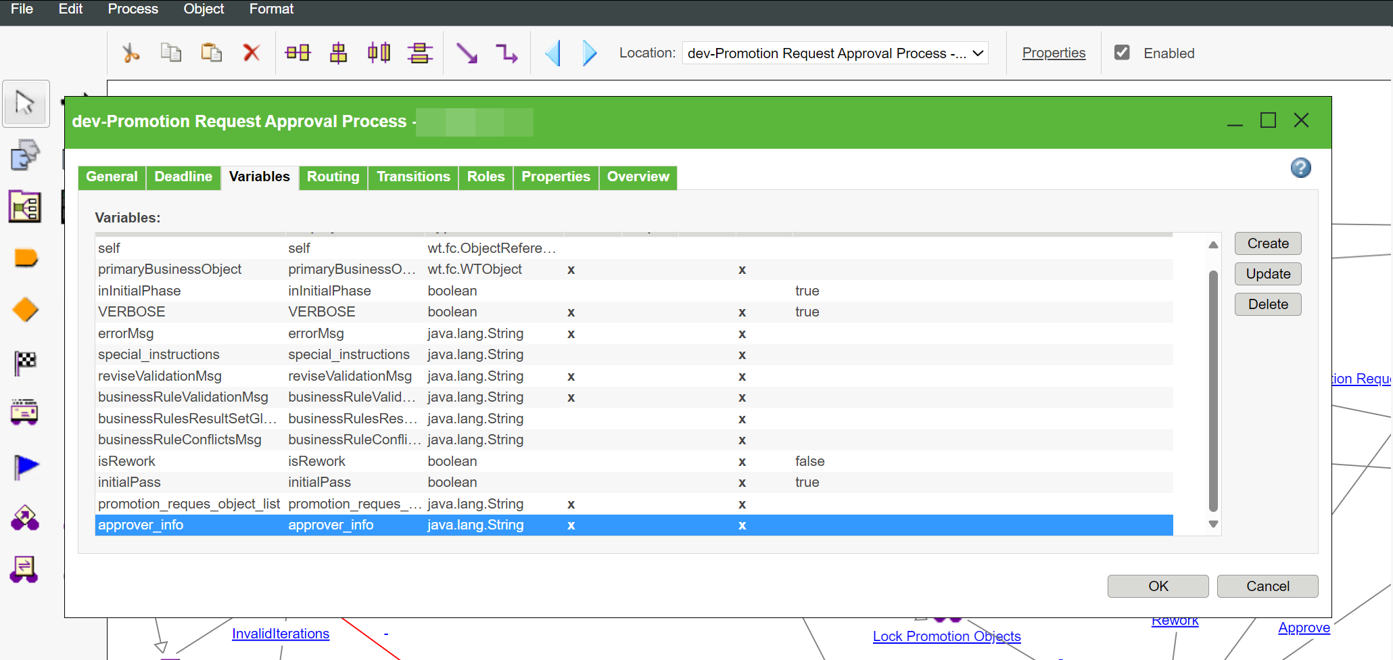Image resolution: width=1393 pixels, height=660 pixels.
Task: Switch to the Routing tab
Action: (x=333, y=177)
